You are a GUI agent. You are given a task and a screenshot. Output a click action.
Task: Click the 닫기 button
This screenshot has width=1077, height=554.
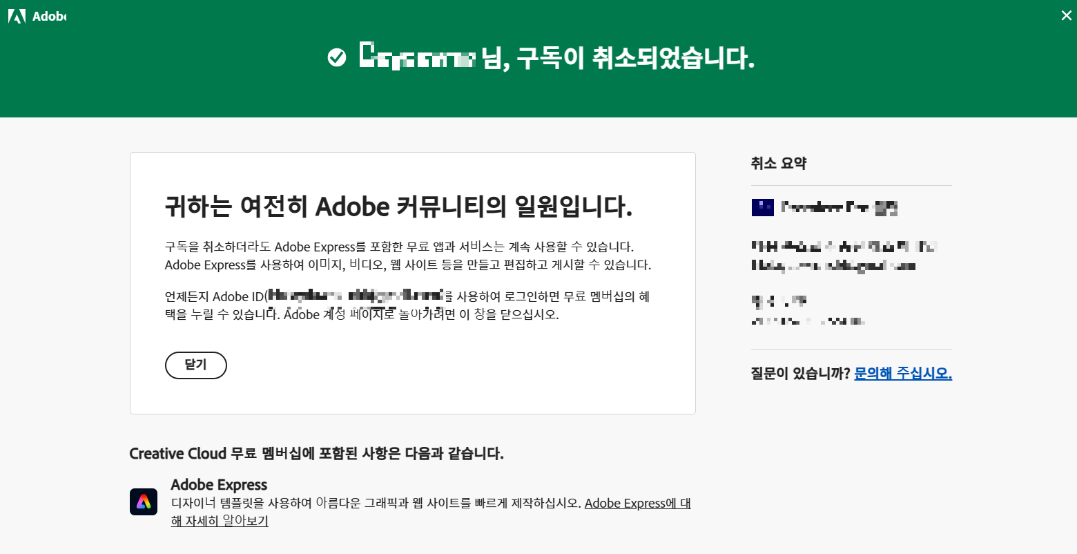click(196, 365)
